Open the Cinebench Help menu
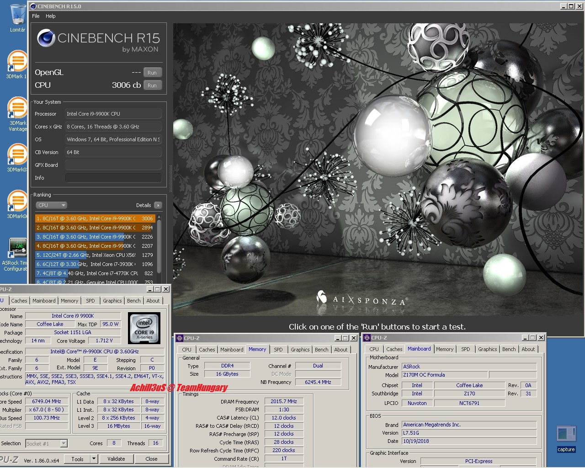This screenshot has width=585, height=468. 51,16
